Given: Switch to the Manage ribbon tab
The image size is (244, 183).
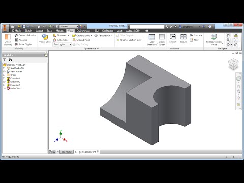Looking at the screenshot, I should coord(60,30).
